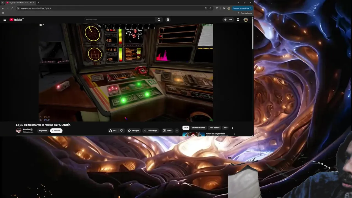The height and width of the screenshot is (198, 352).
Task: Click the browser address bar URL
Action: [x=36, y=8]
